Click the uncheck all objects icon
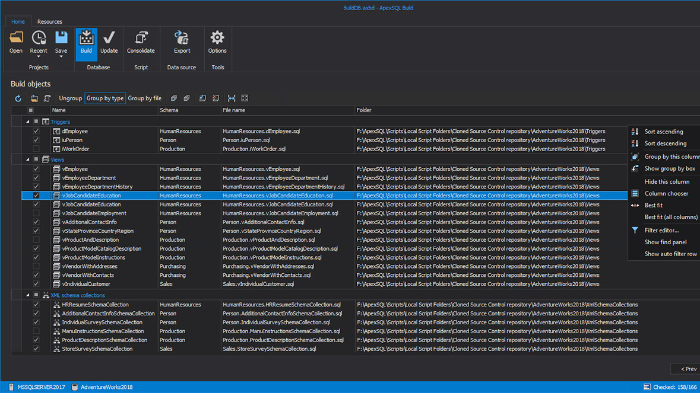Viewport: 700px width, 393px height. (216, 98)
